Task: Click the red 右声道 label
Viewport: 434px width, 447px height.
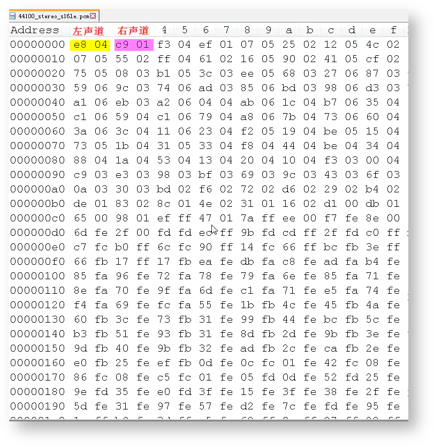Action: (133, 31)
